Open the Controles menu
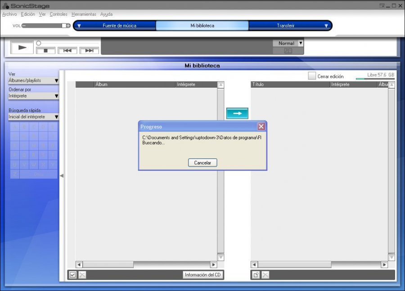The image size is (405, 291). click(58, 14)
